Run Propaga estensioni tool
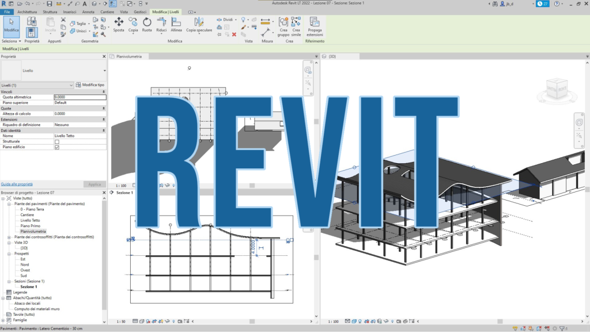 (x=315, y=27)
